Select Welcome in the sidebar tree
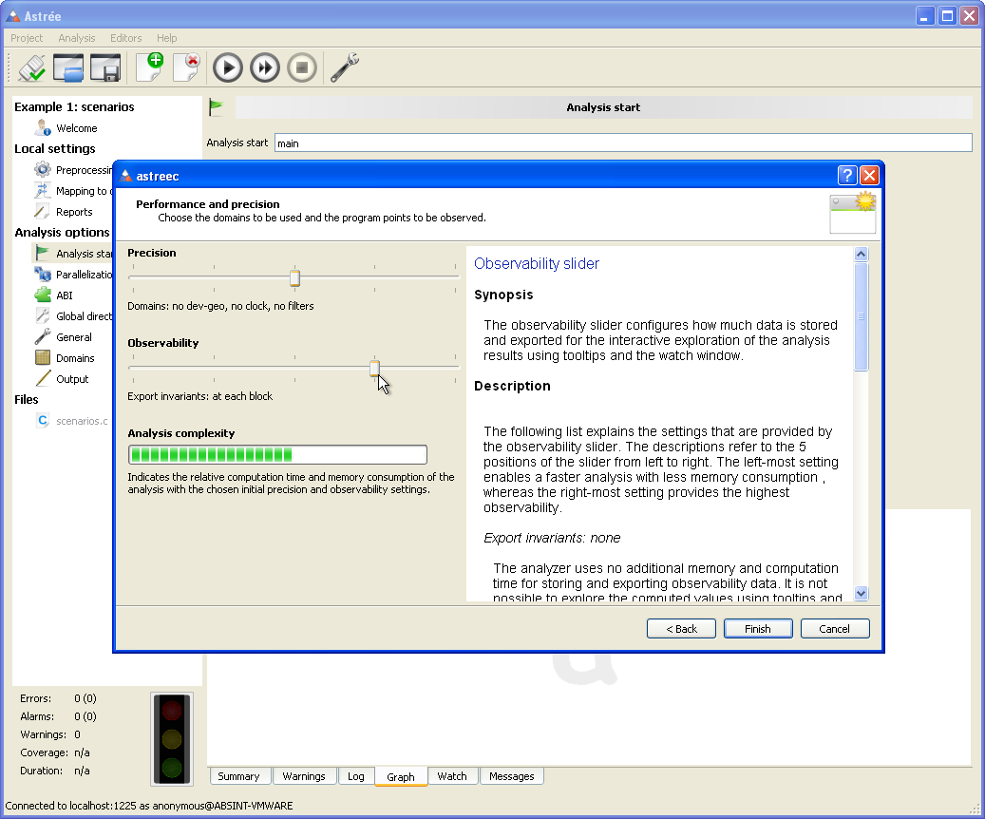 point(77,128)
